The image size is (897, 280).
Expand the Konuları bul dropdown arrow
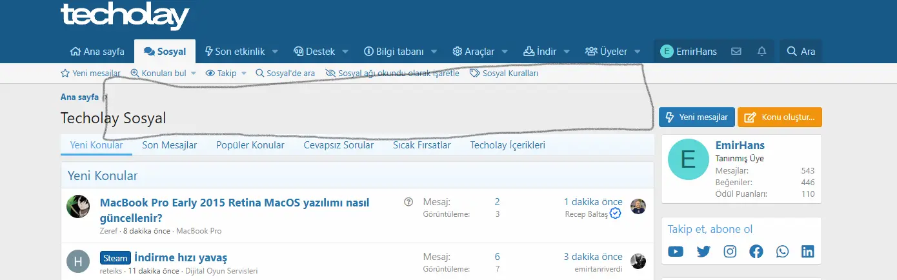pyautogui.click(x=193, y=73)
